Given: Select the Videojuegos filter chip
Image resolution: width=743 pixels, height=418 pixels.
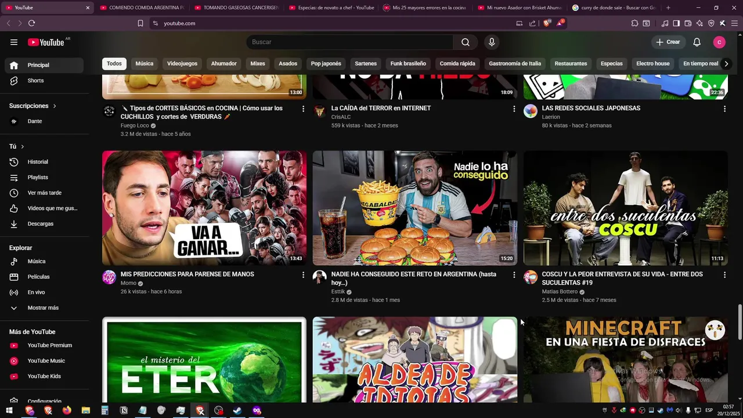Looking at the screenshot, I should tap(182, 63).
